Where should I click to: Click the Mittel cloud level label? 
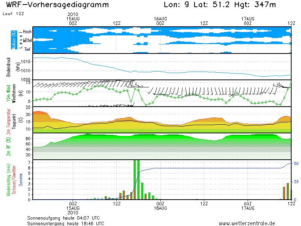tap(27, 40)
